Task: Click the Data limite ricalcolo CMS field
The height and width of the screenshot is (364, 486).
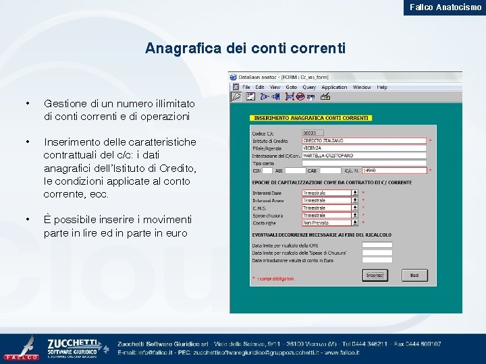Action: [x=377, y=245]
